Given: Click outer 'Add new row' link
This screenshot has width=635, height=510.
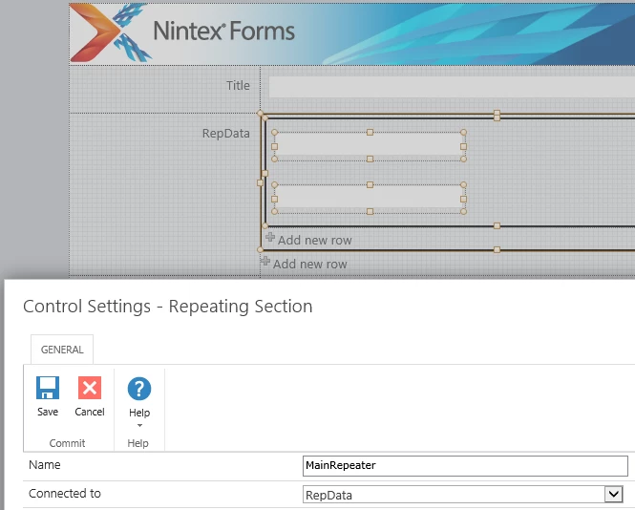Looking at the screenshot, I should tap(309, 265).
